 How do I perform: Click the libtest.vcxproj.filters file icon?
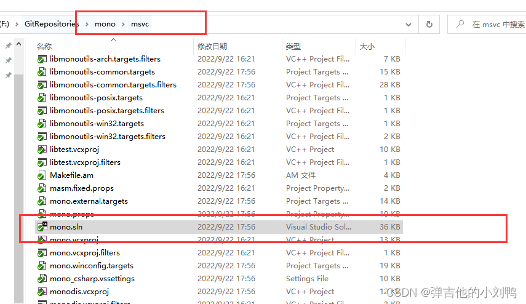(42, 162)
